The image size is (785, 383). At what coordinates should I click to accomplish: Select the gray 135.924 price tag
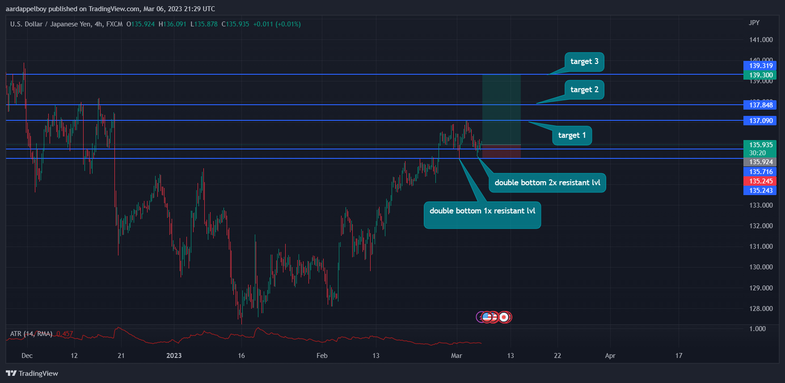(760, 162)
